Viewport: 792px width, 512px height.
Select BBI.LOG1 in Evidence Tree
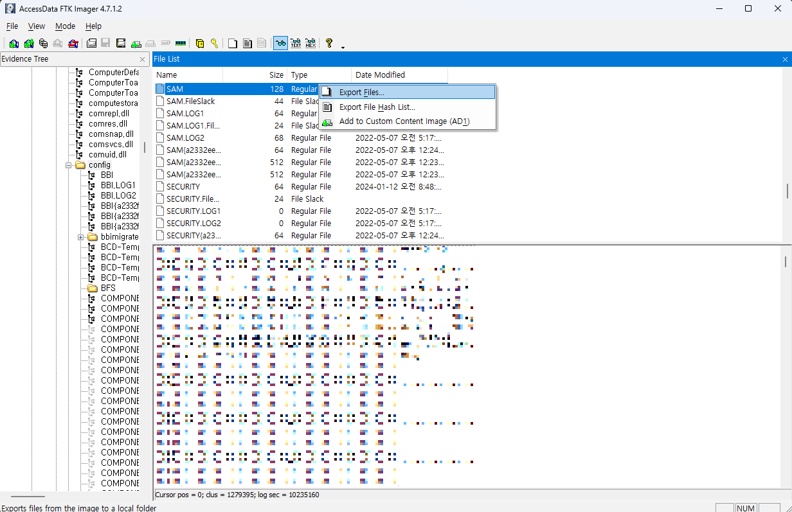[x=118, y=185]
